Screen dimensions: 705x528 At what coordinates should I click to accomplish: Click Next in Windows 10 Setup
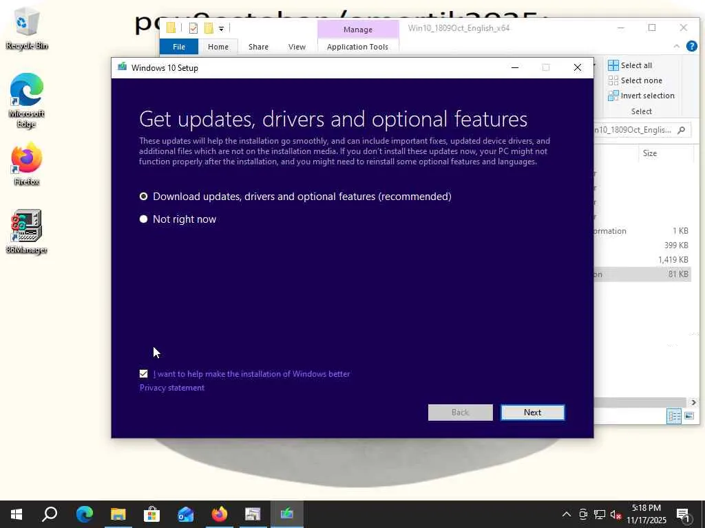pos(532,412)
